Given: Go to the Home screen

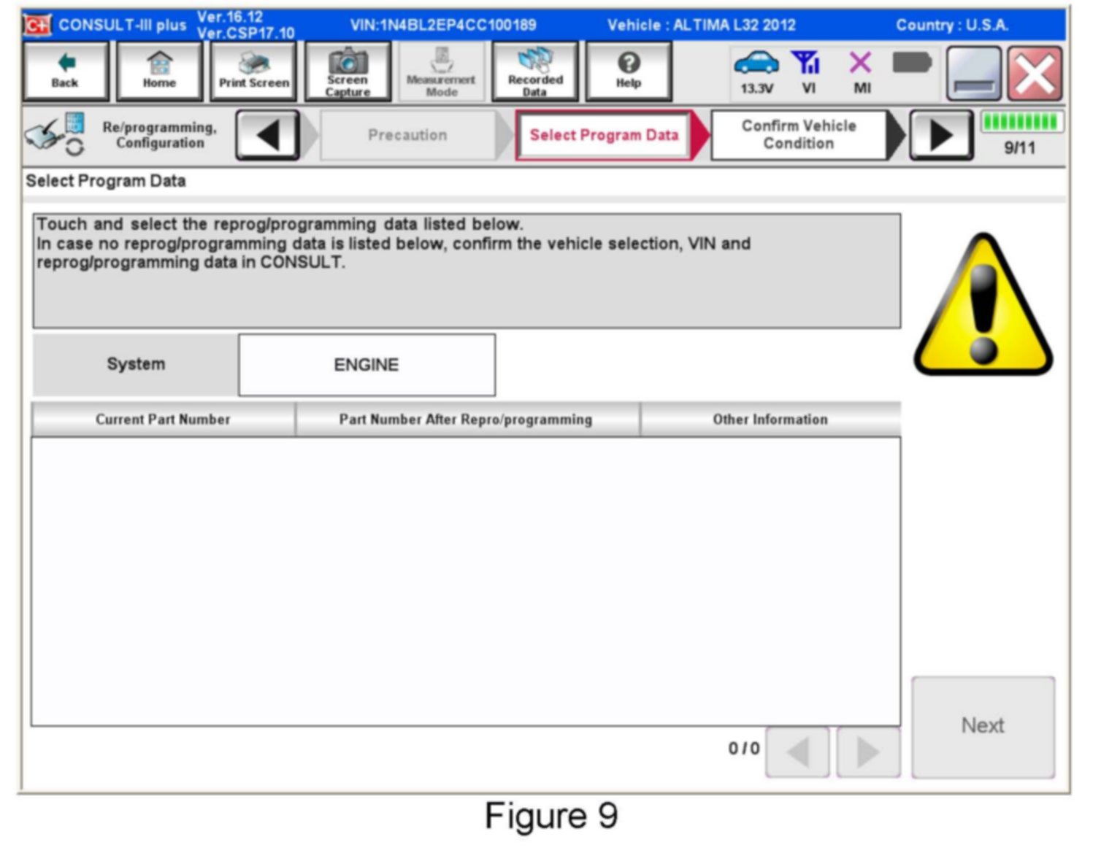Looking at the screenshot, I should click(x=159, y=72).
